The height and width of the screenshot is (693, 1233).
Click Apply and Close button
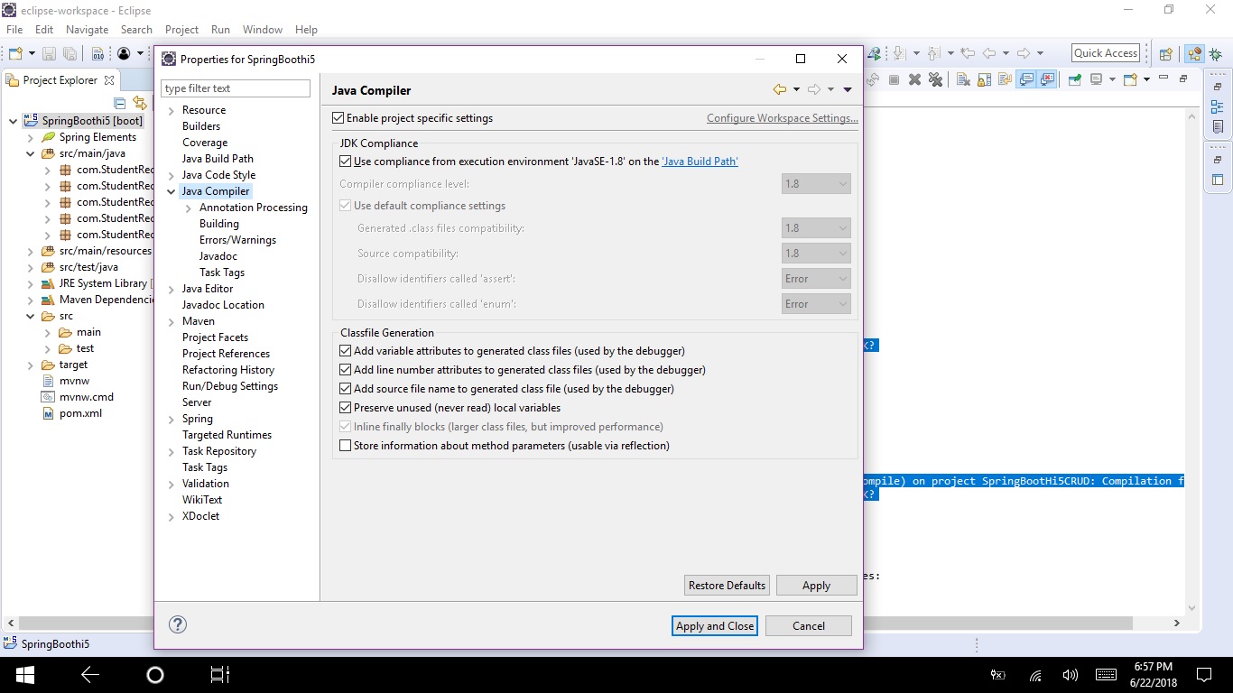(715, 626)
